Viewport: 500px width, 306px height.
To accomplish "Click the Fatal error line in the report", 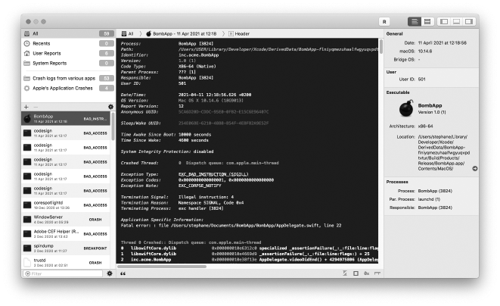I will point(231,226).
